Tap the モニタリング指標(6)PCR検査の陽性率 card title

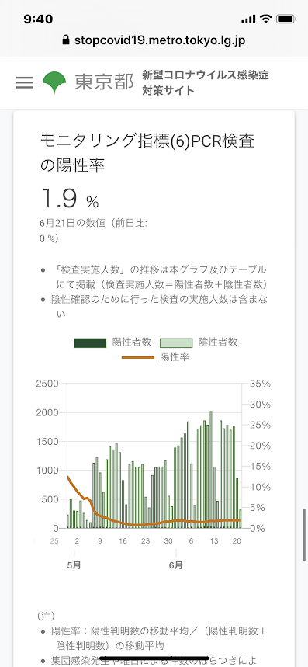click(147, 153)
